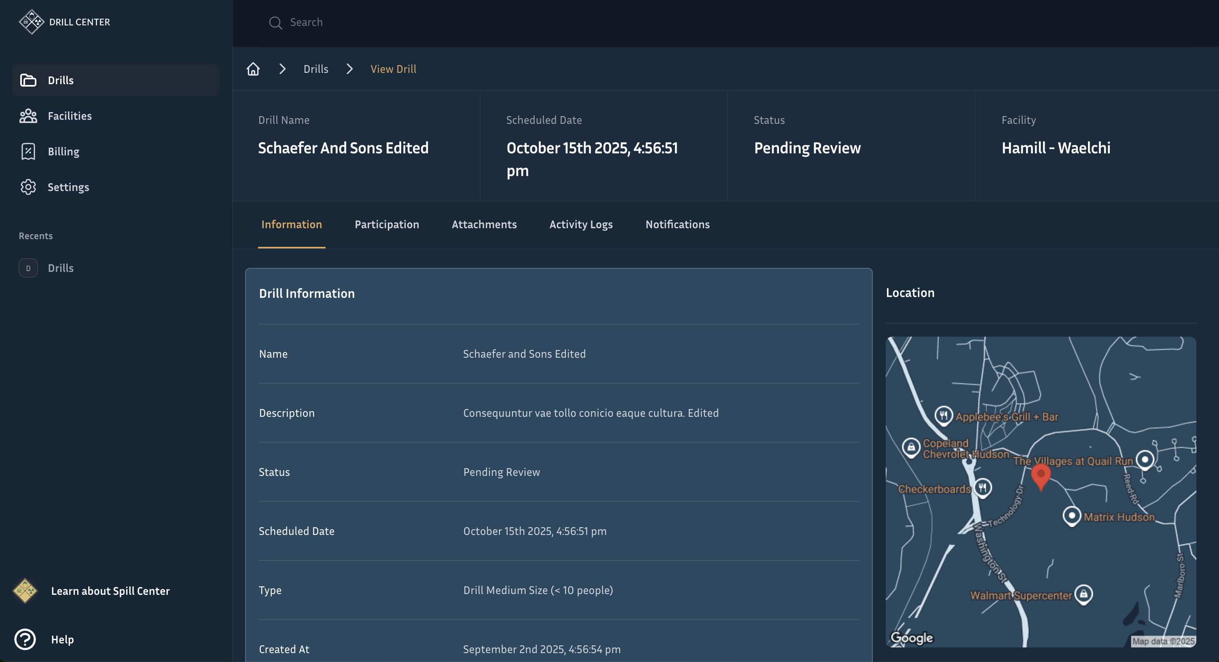Show the Activity Logs tab
The width and height of the screenshot is (1219, 662).
[581, 225]
